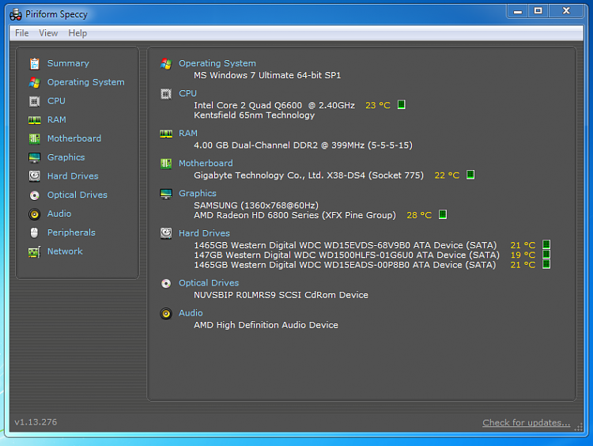593x446 pixels.
Task: Click the Audio speaker icon in summary panel
Action: pos(166,313)
